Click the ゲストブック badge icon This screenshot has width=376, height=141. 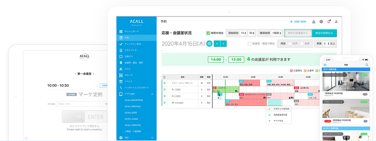tap(121, 50)
